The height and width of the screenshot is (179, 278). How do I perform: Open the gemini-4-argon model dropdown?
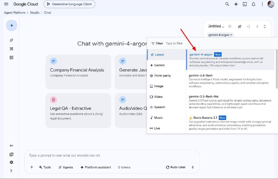220,35
